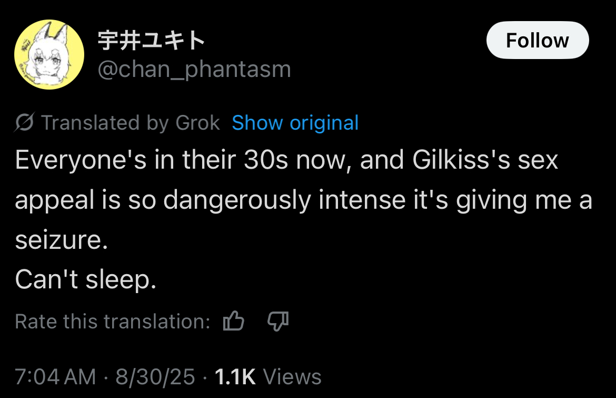Click the "Everyone's in their 30s" line

(286, 160)
